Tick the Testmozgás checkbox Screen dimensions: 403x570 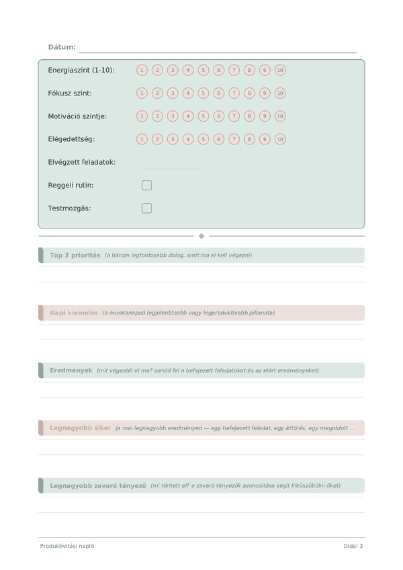(x=147, y=208)
